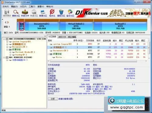Select system legacy(0) row in table
Image resolution: width=152 pixels, height=113 pixels.
click(98, 44)
